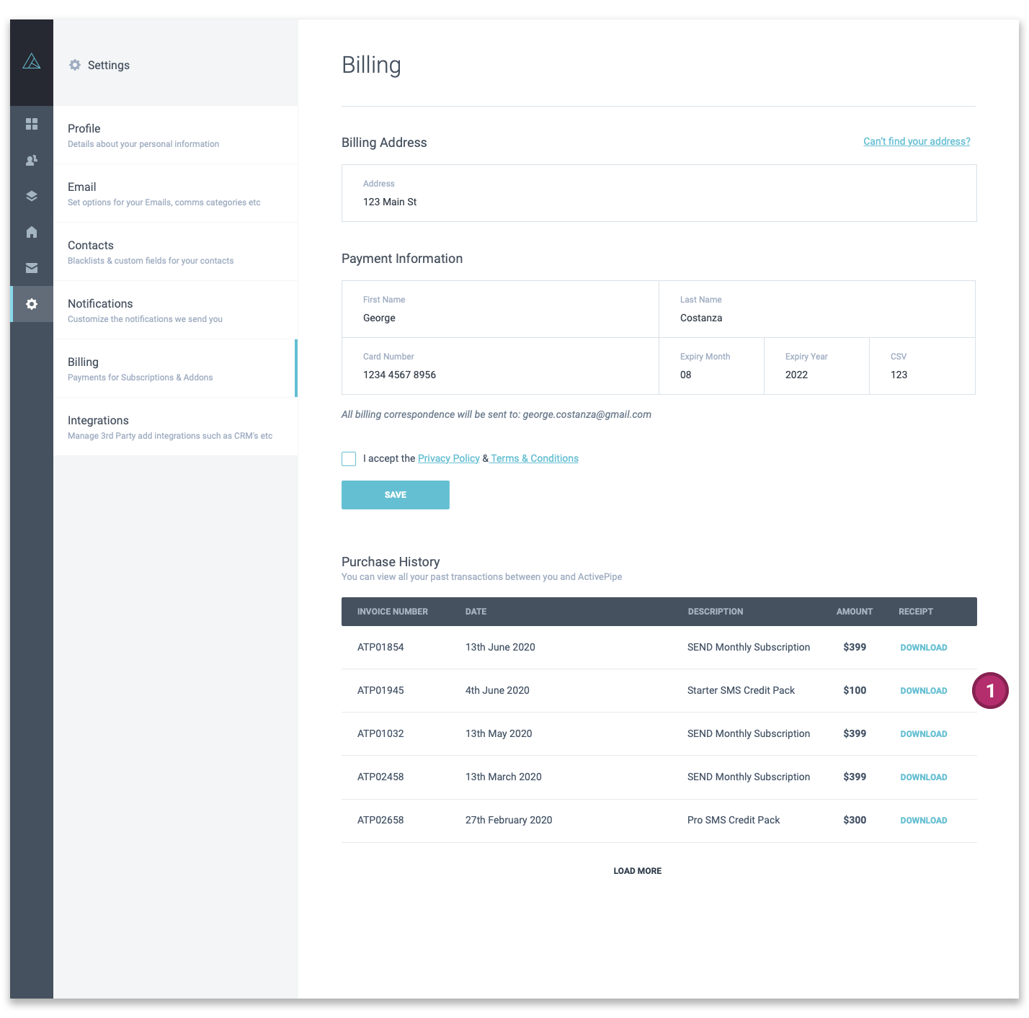Image resolution: width=1029 pixels, height=1018 pixels.
Task: Tick the accept Privacy Policy checkbox
Action: coord(349,459)
